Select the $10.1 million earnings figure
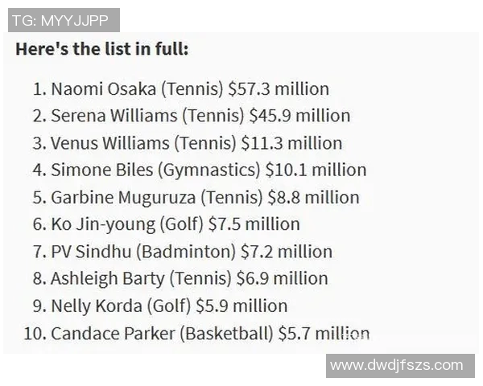Viewport: 483px width, 386px height. tap(316, 170)
